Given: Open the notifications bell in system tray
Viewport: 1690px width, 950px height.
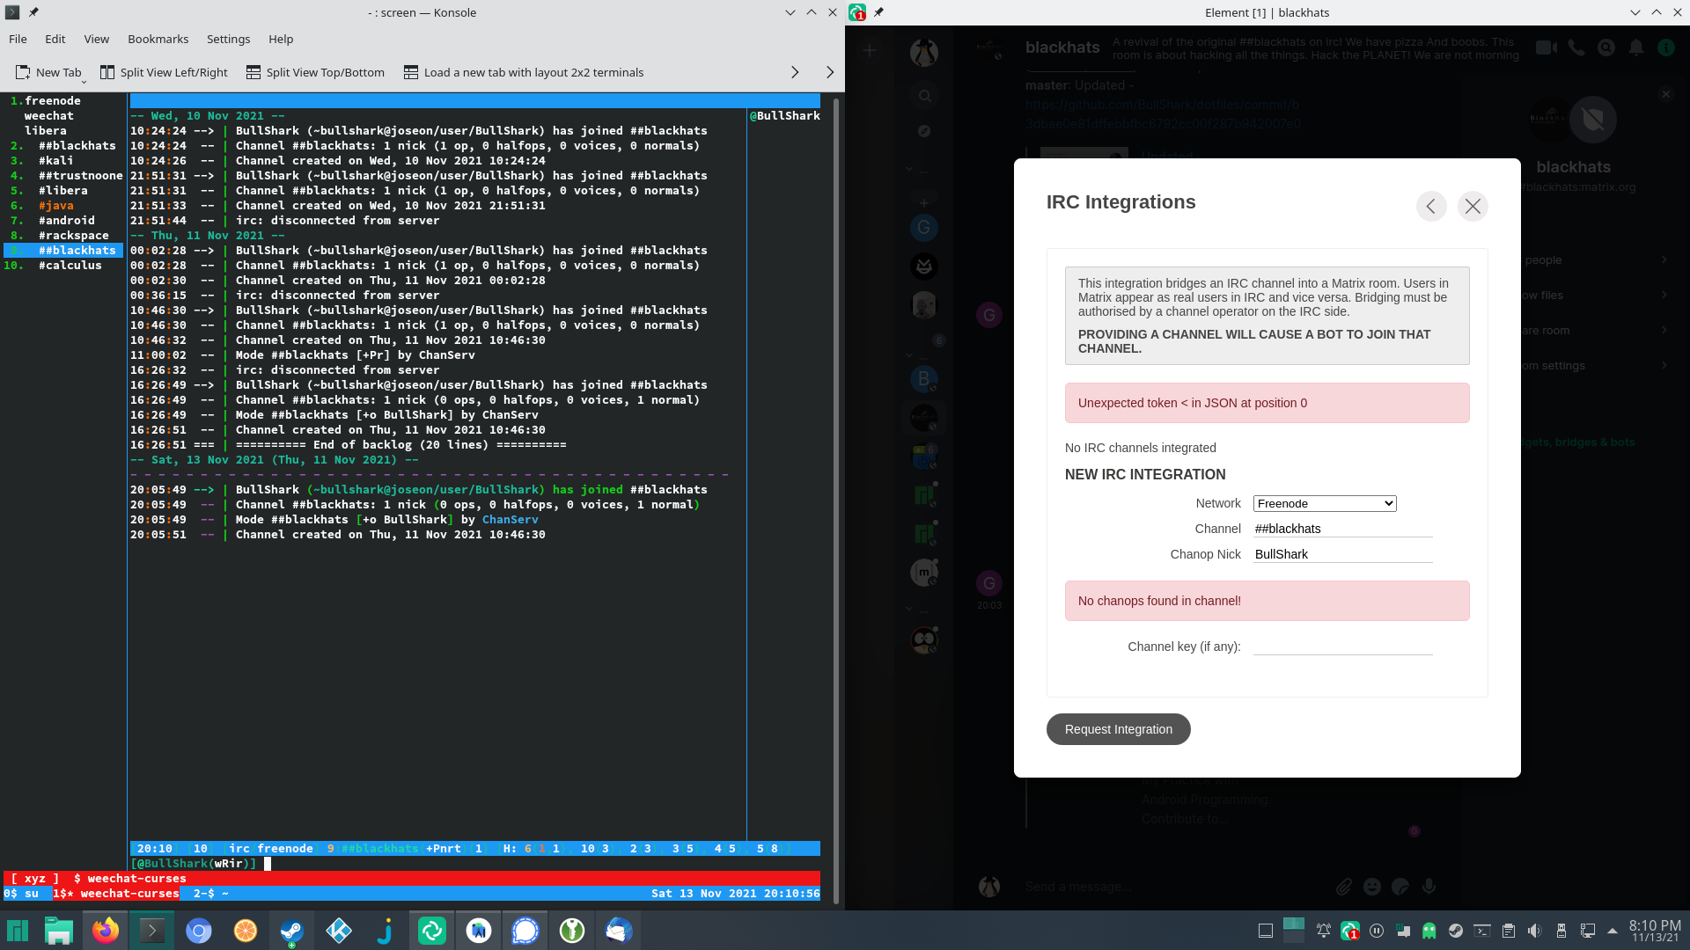Looking at the screenshot, I should [1324, 931].
